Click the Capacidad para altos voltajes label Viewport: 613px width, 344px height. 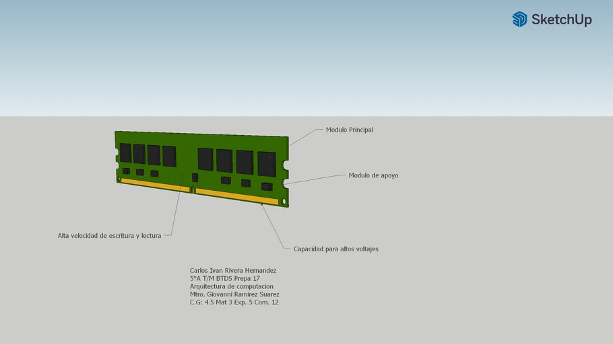click(335, 249)
